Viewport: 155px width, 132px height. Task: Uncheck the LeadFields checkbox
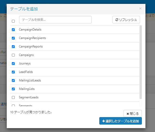point(13,72)
